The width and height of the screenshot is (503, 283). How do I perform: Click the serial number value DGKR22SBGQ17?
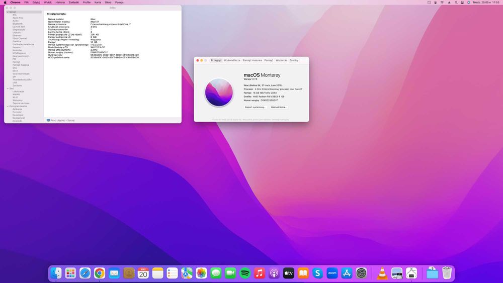point(269,101)
